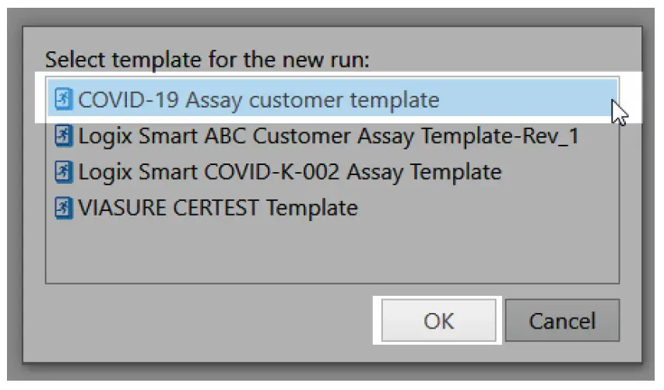Click icon beside Logix Smart COVID-K-002 template

pos(63,171)
